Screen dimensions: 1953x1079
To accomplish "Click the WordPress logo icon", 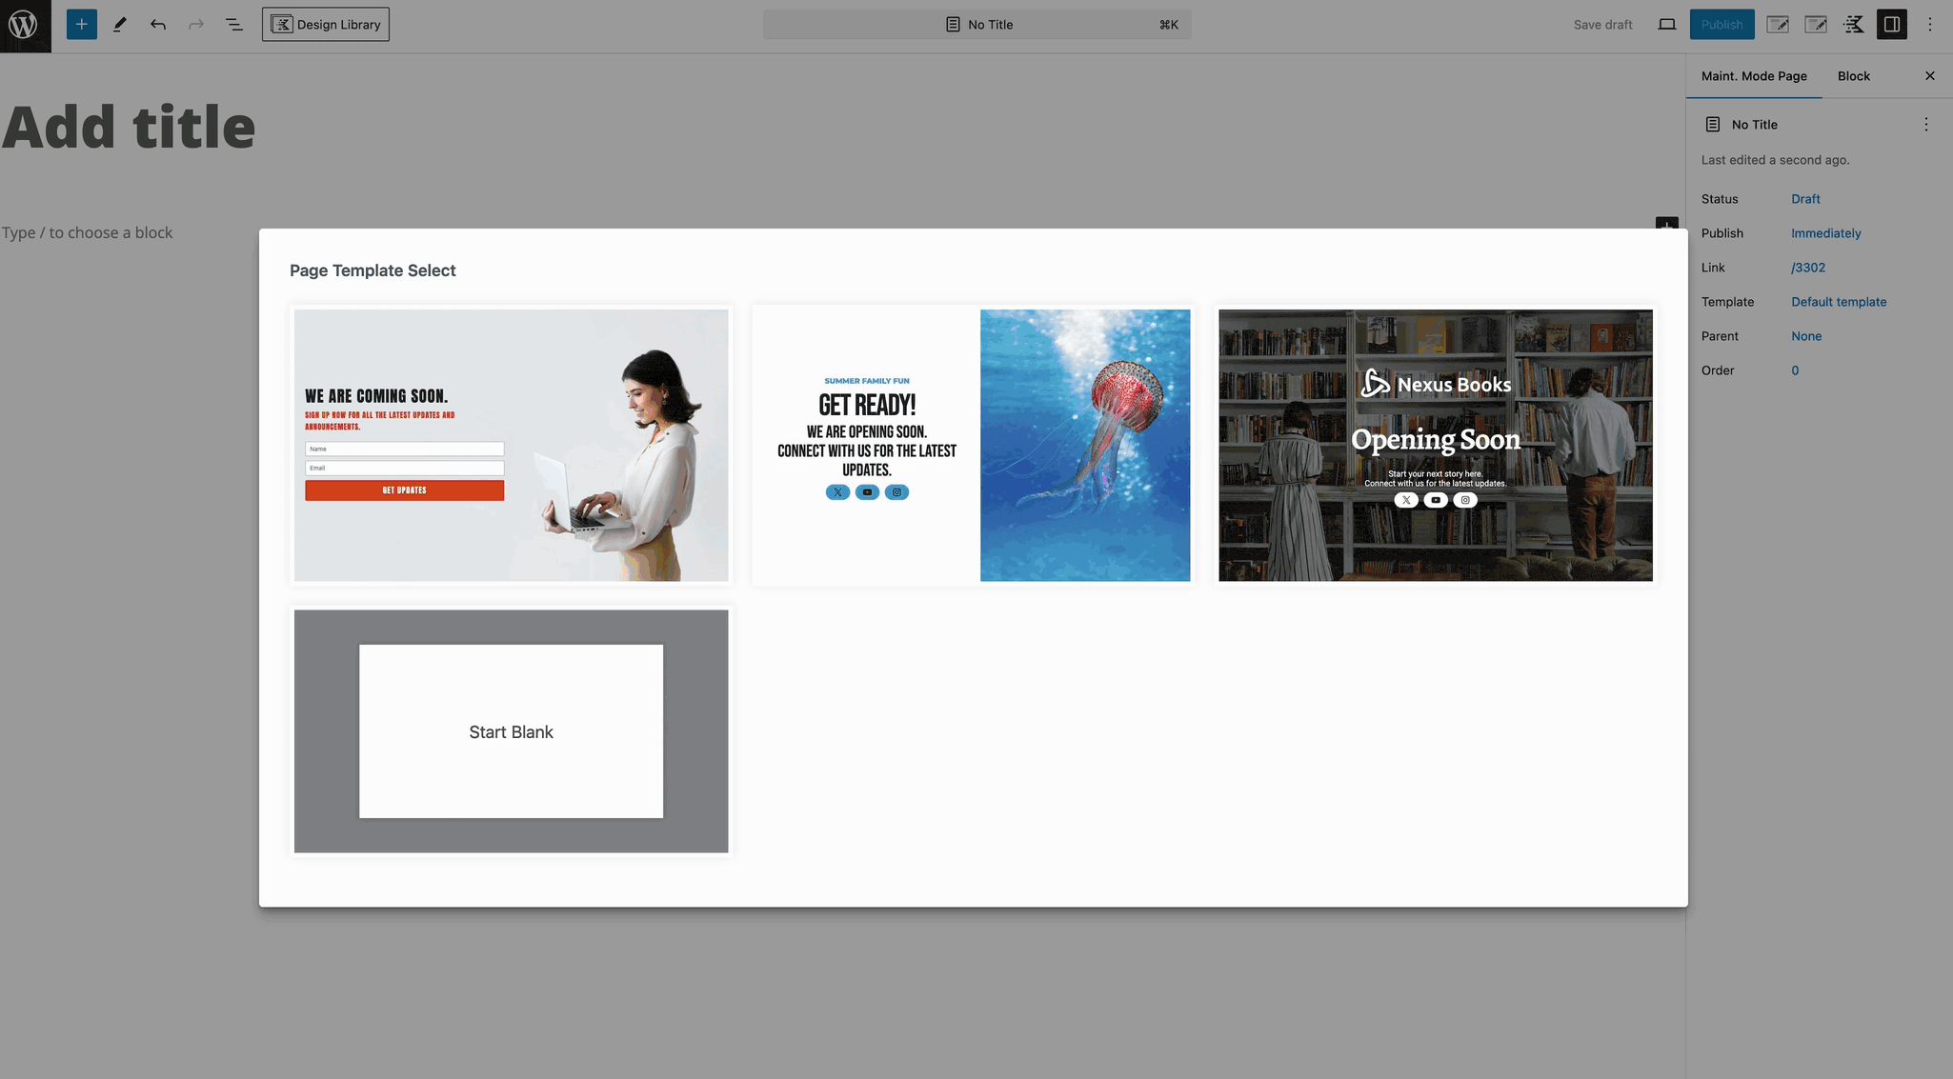I will (25, 25).
